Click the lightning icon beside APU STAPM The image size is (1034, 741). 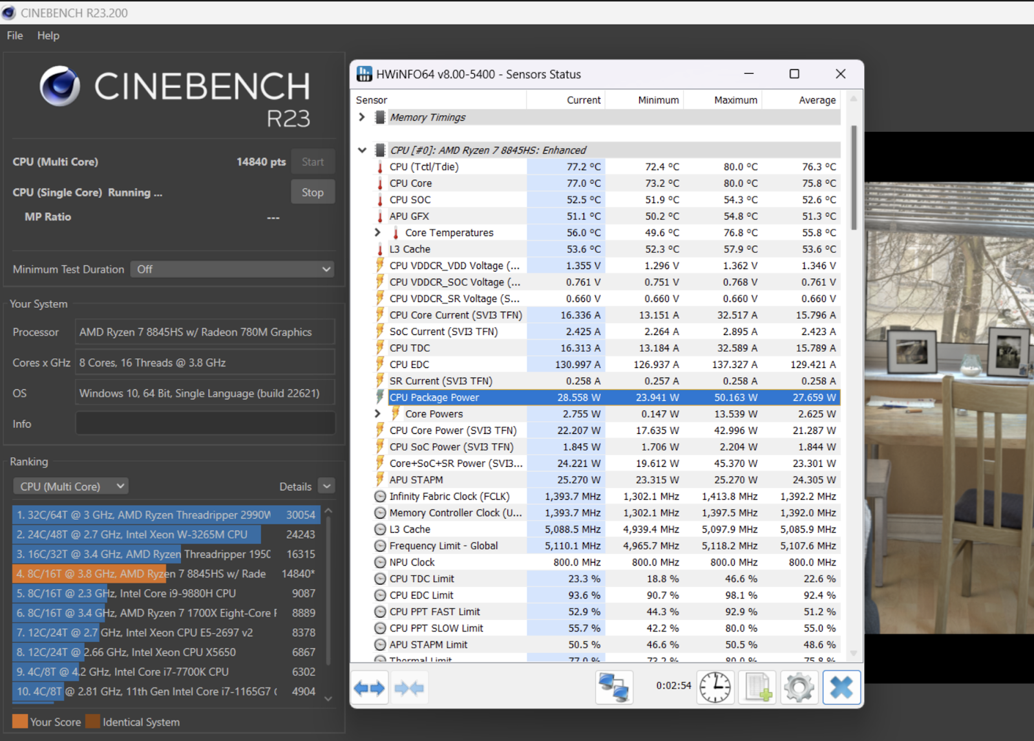tap(380, 480)
